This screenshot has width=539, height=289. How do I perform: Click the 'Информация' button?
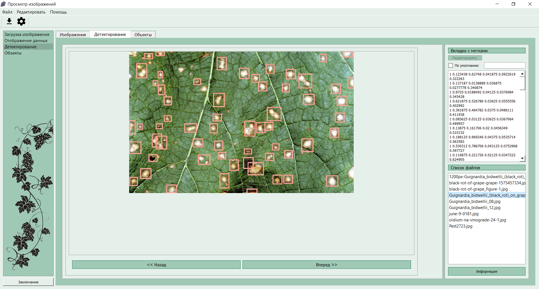[x=487, y=271]
